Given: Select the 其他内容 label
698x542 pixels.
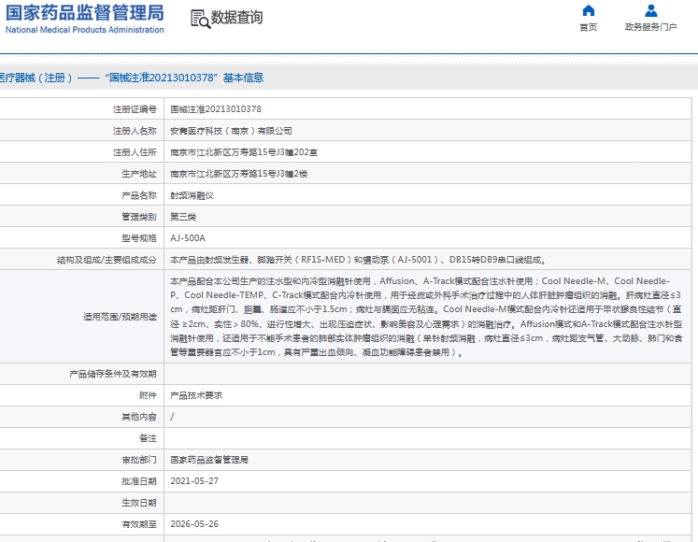Looking at the screenshot, I should pos(139,417).
